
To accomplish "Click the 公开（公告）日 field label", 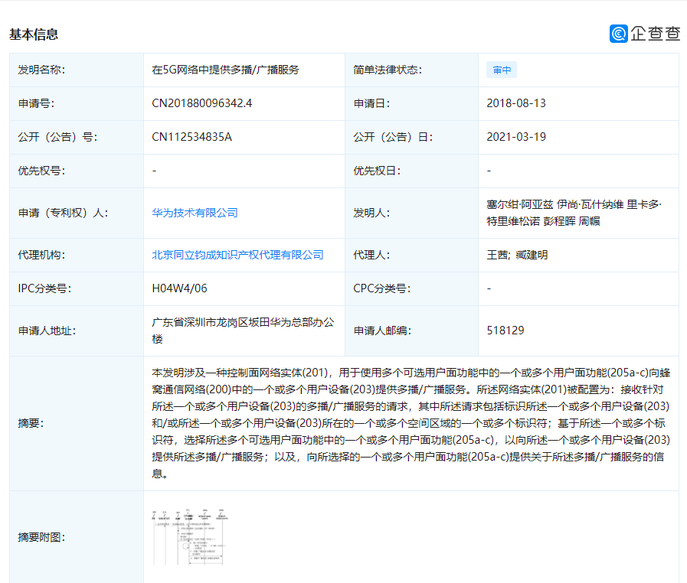I will coord(393,137).
